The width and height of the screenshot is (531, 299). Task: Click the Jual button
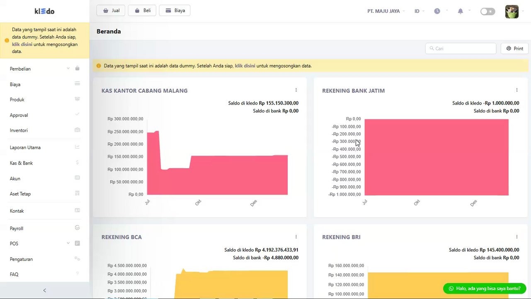[x=111, y=10]
